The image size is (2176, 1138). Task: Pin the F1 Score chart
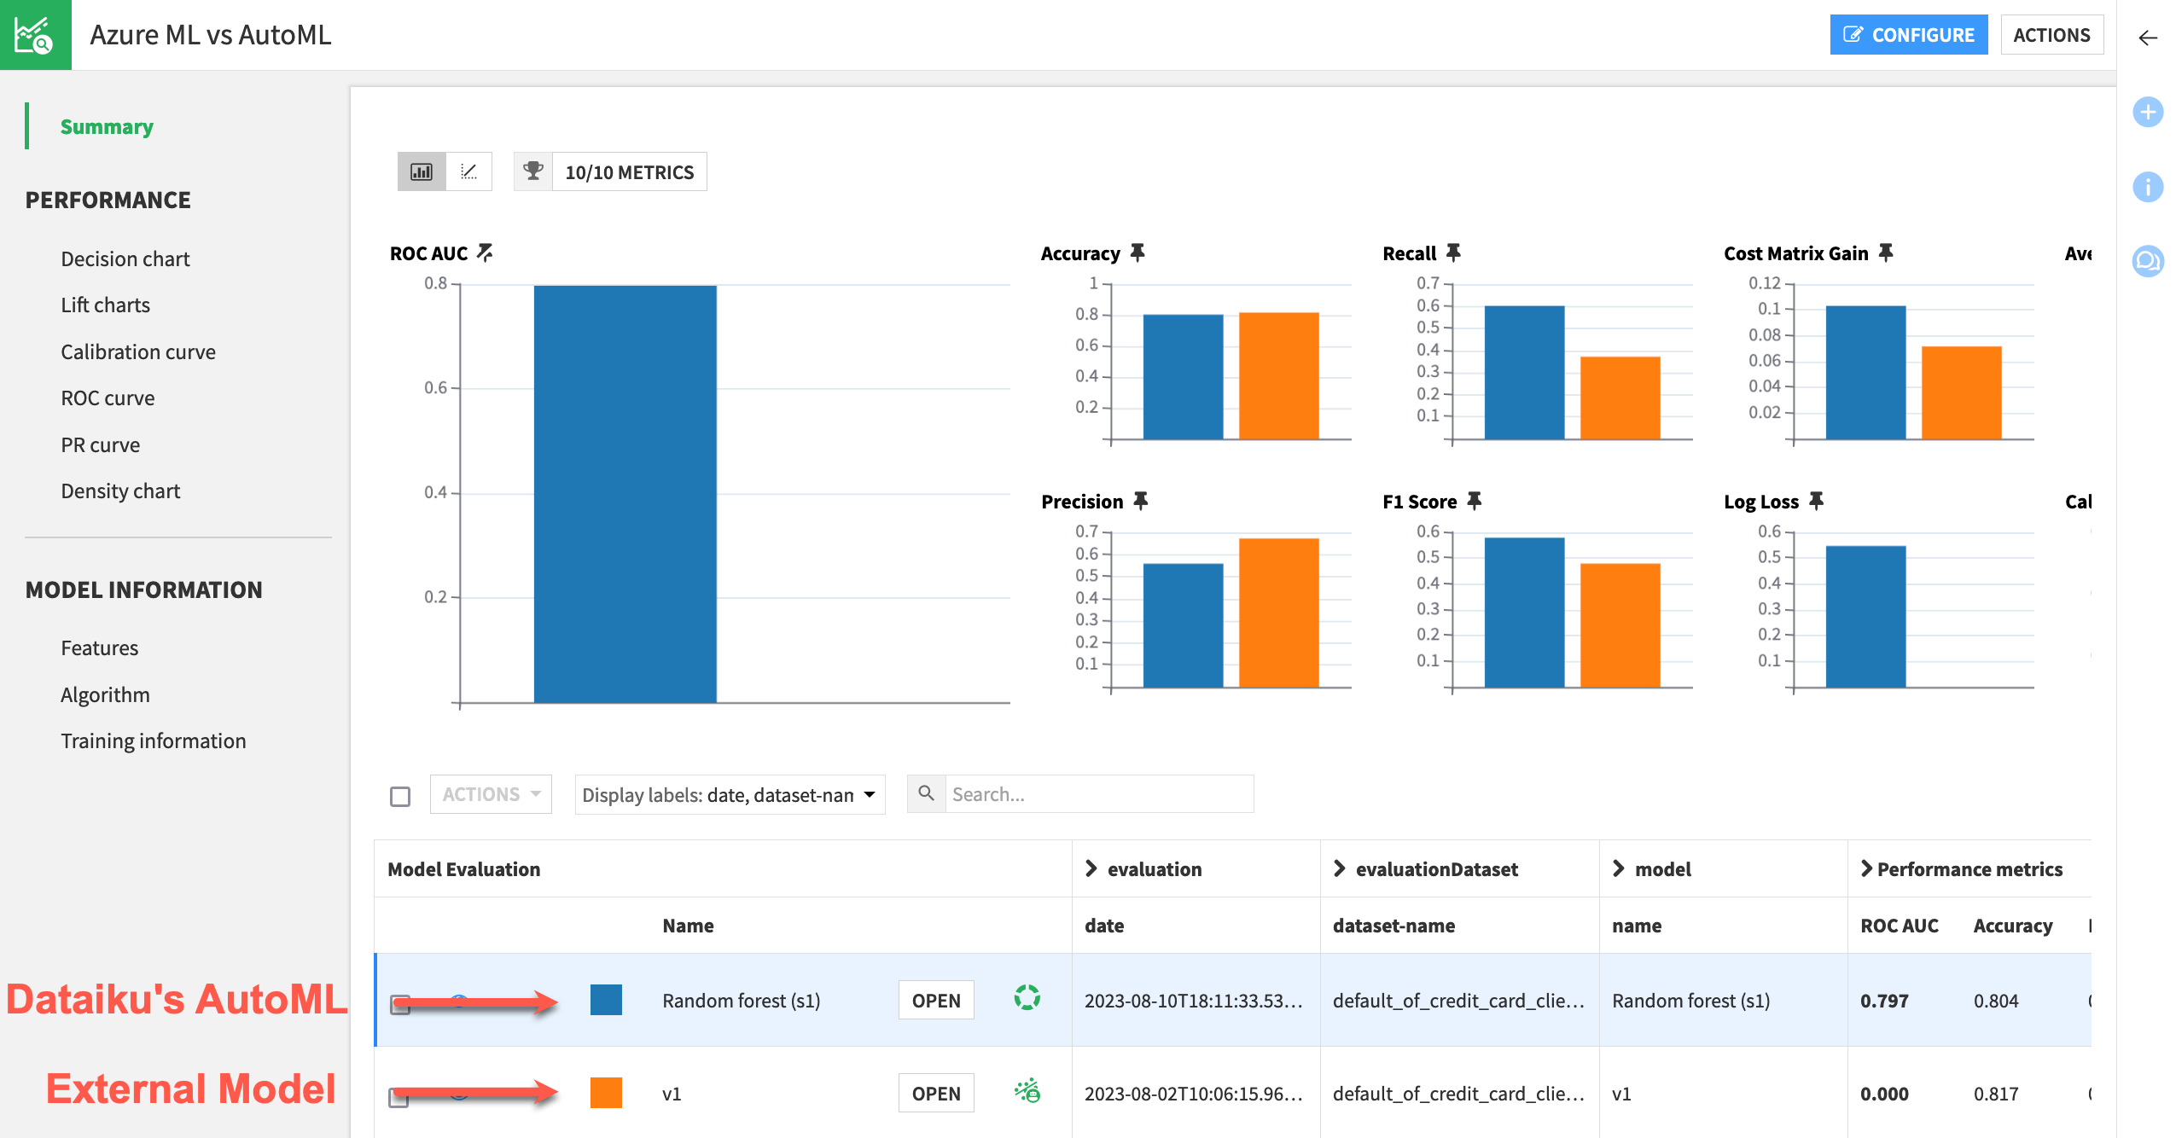click(x=1474, y=501)
